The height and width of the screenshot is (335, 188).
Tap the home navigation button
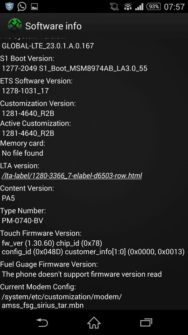click(x=94, y=322)
